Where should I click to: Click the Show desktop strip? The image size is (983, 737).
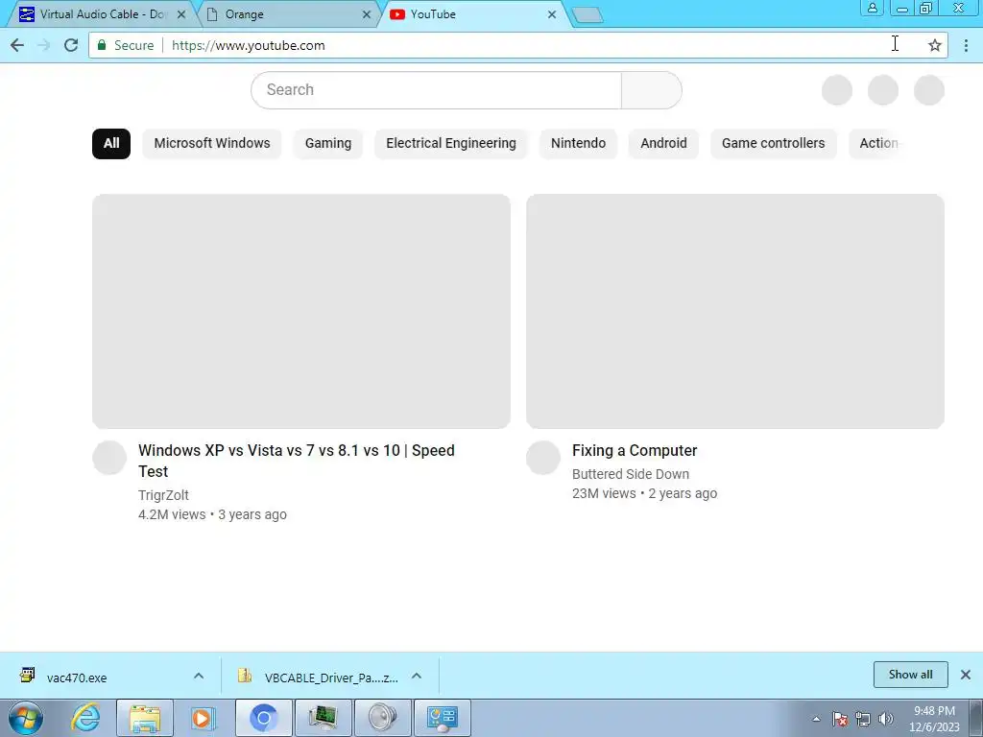[976, 718]
